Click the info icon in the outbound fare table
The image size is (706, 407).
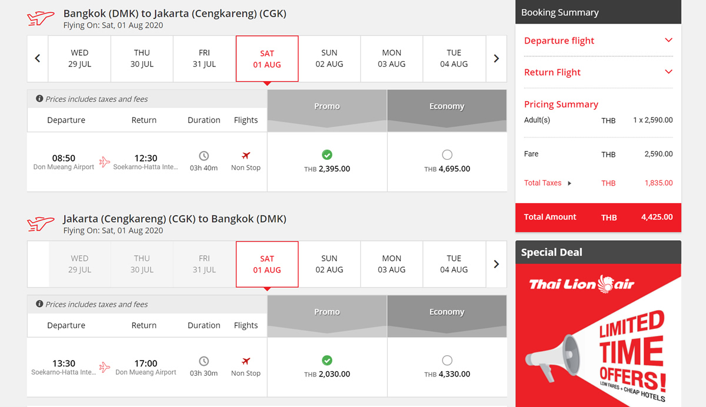pos(39,99)
